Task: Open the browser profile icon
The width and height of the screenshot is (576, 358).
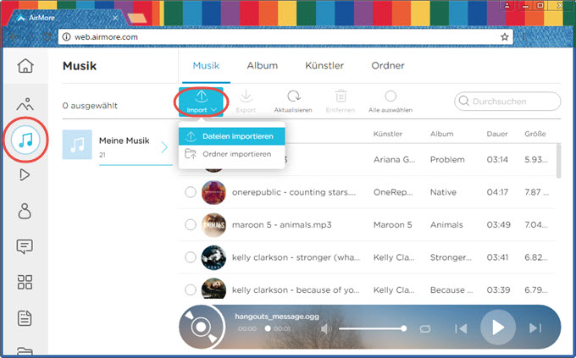Action: (507, 6)
